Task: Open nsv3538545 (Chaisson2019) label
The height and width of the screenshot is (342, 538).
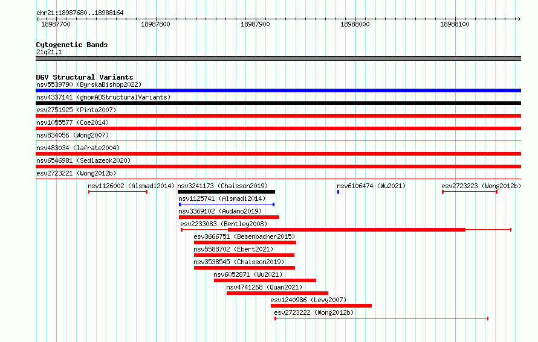Action: [x=239, y=262]
